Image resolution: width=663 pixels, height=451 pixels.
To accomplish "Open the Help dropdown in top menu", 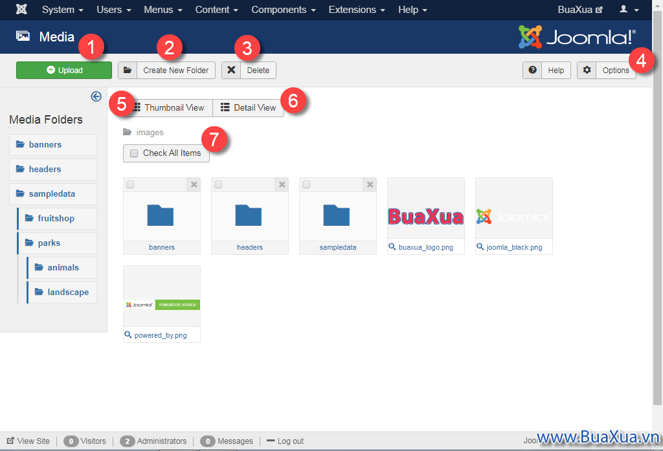I will tap(412, 9).
